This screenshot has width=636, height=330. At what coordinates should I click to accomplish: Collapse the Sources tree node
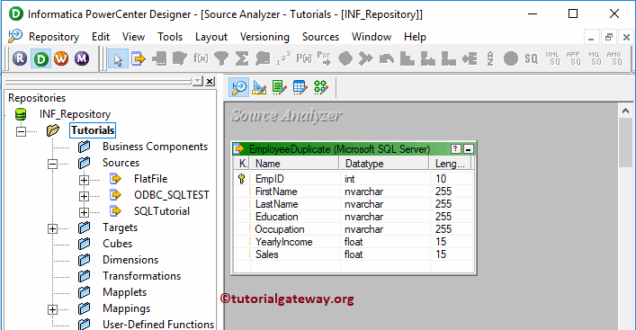(x=52, y=164)
